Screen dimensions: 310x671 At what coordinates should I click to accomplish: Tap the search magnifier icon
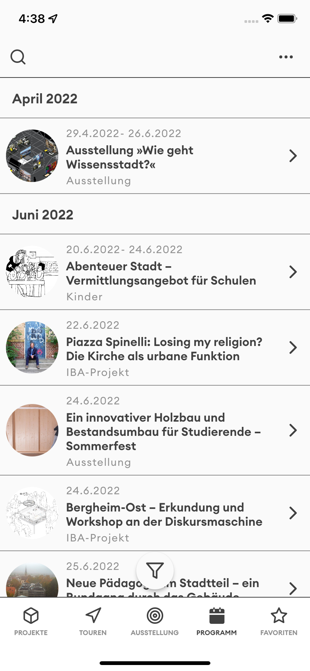click(x=18, y=57)
